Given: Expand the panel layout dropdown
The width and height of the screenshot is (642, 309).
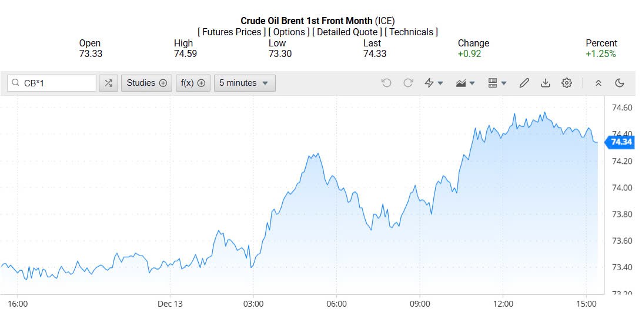Looking at the screenshot, I should [x=497, y=83].
